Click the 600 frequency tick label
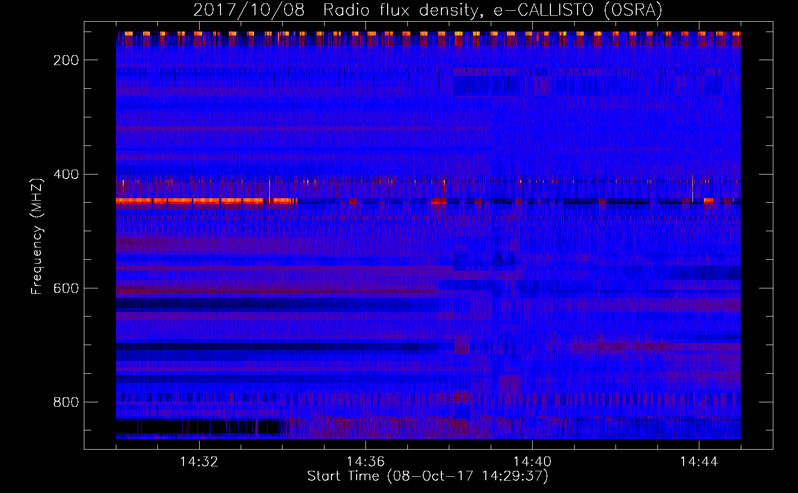This screenshot has height=493, width=798. (66, 288)
